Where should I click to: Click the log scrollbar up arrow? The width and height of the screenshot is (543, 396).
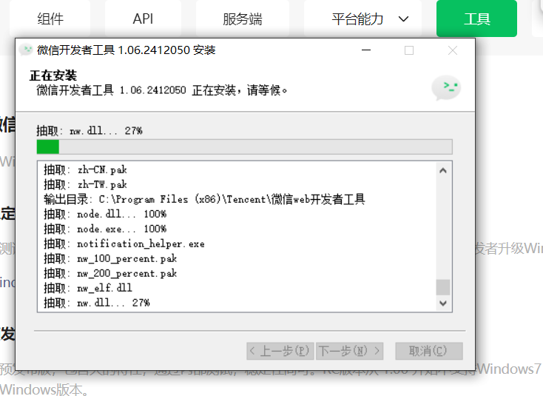(443, 170)
